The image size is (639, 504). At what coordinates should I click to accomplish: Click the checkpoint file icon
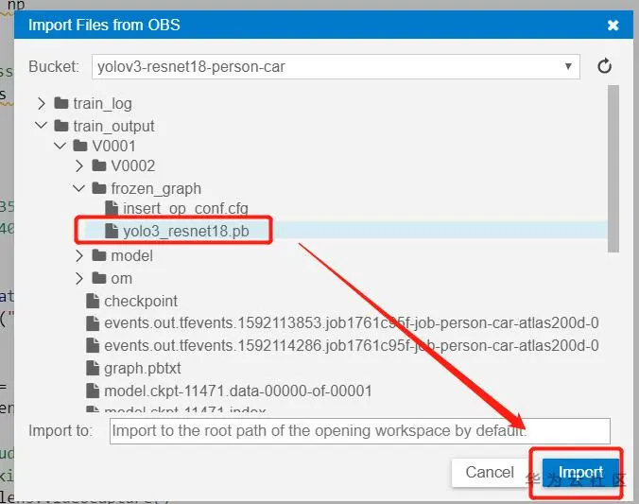pyautogui.click(x=93, y=301)
